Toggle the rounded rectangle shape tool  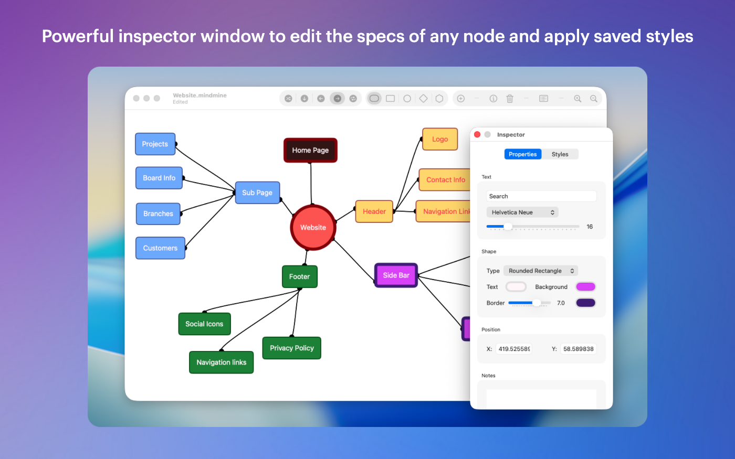tap(374, 99)
